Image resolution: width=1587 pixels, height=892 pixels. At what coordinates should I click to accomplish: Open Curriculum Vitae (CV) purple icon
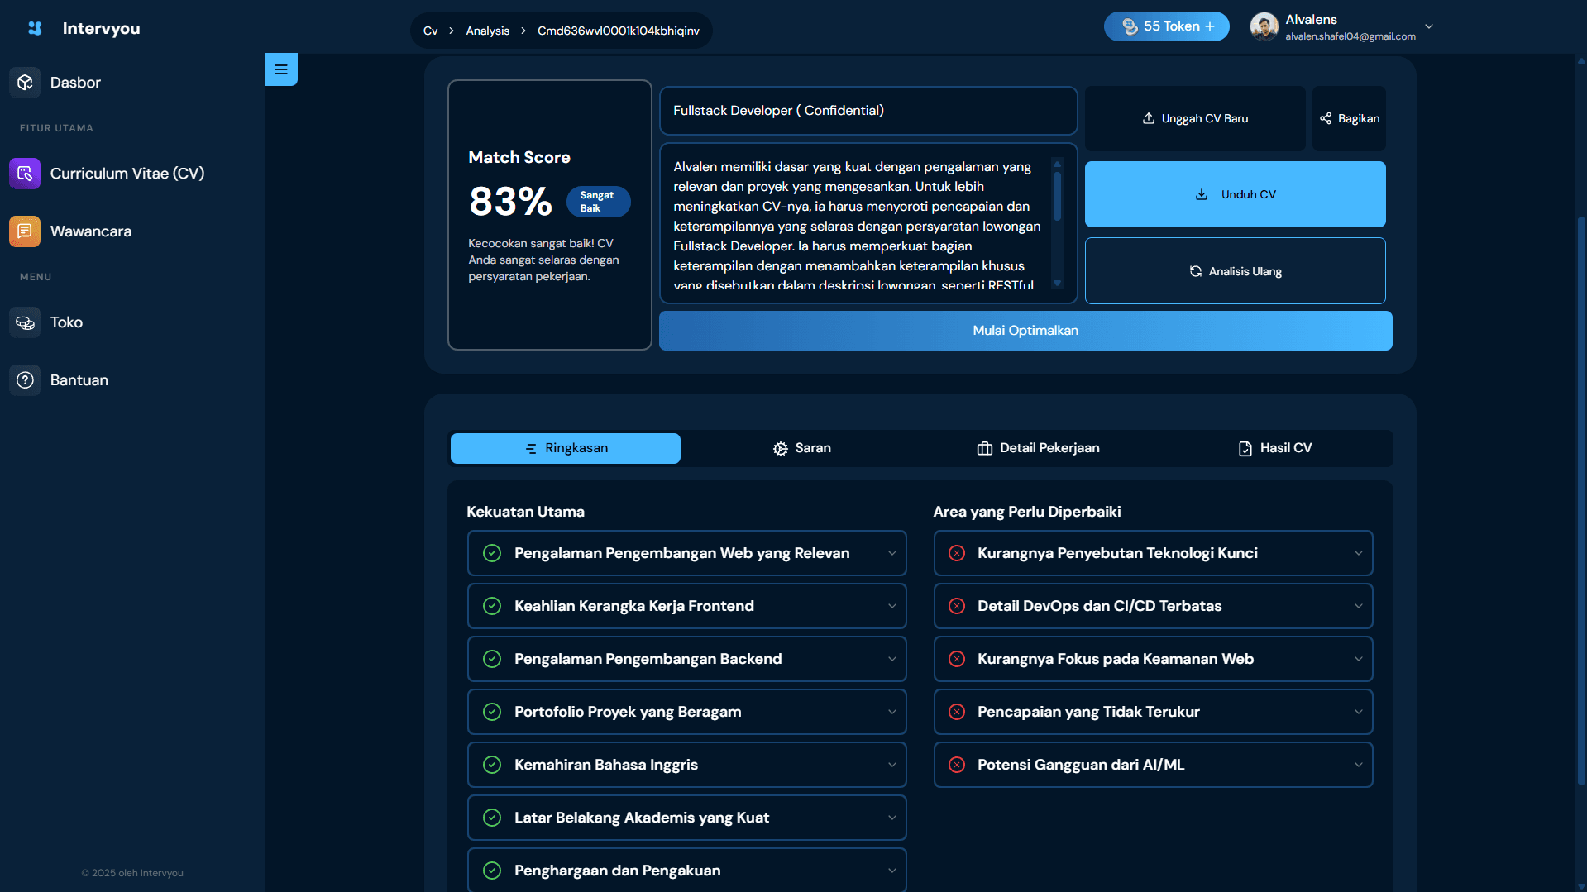[x=25, y=174]
